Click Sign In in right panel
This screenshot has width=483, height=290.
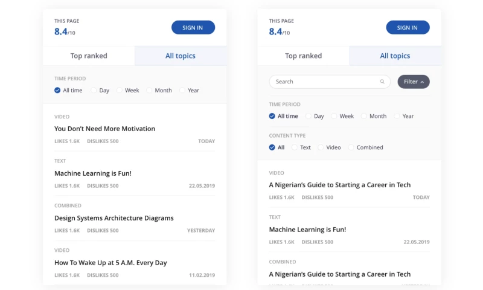(408, 27)
